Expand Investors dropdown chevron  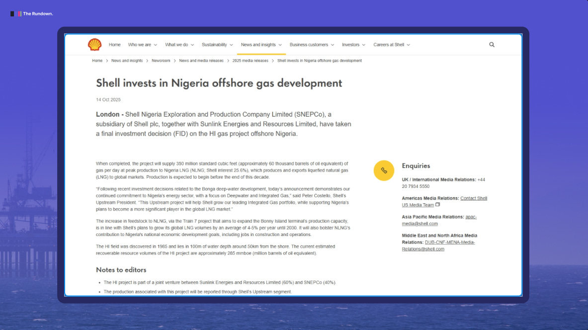pos(363,45)
